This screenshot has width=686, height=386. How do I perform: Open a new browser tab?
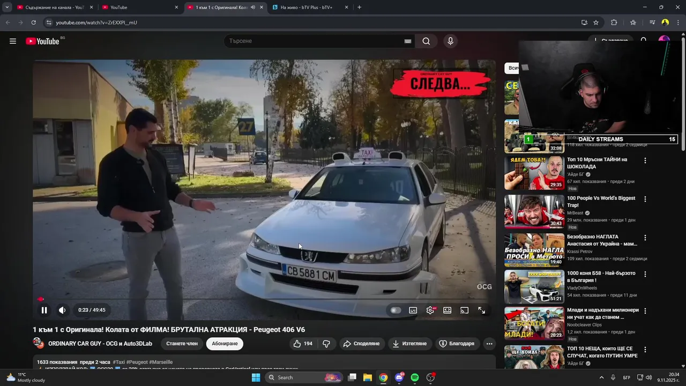click(x=359, y=8)
